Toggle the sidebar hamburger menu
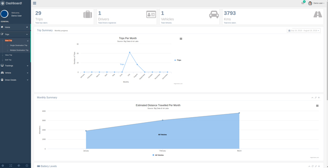This screenshot has width=328, height=168. (x=34, y=3)
